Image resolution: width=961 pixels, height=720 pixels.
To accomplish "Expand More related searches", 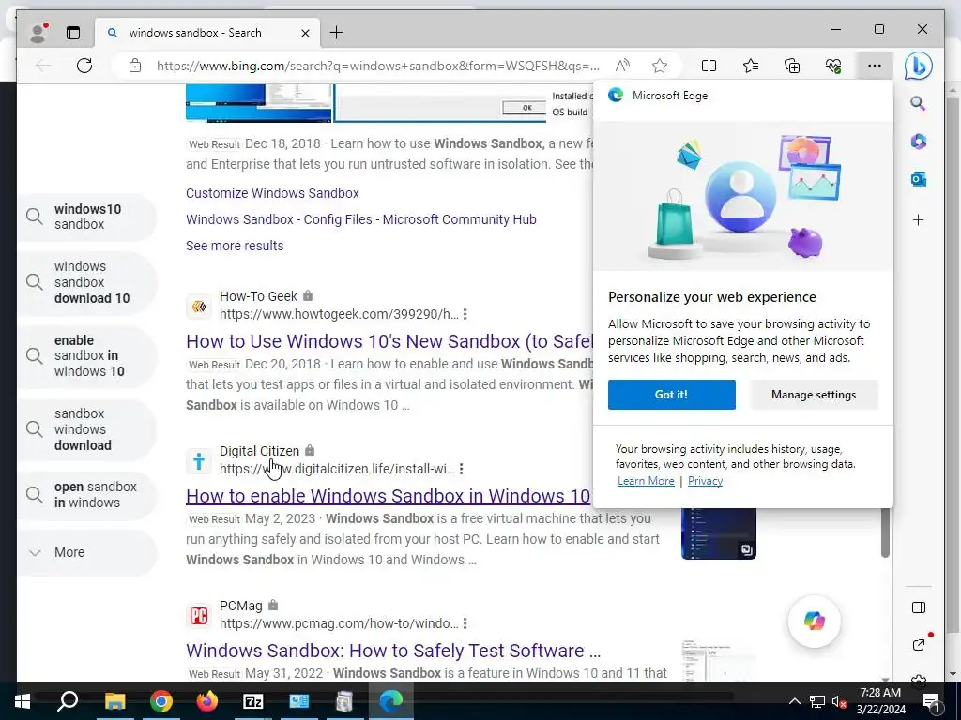I will click(87, 552).
